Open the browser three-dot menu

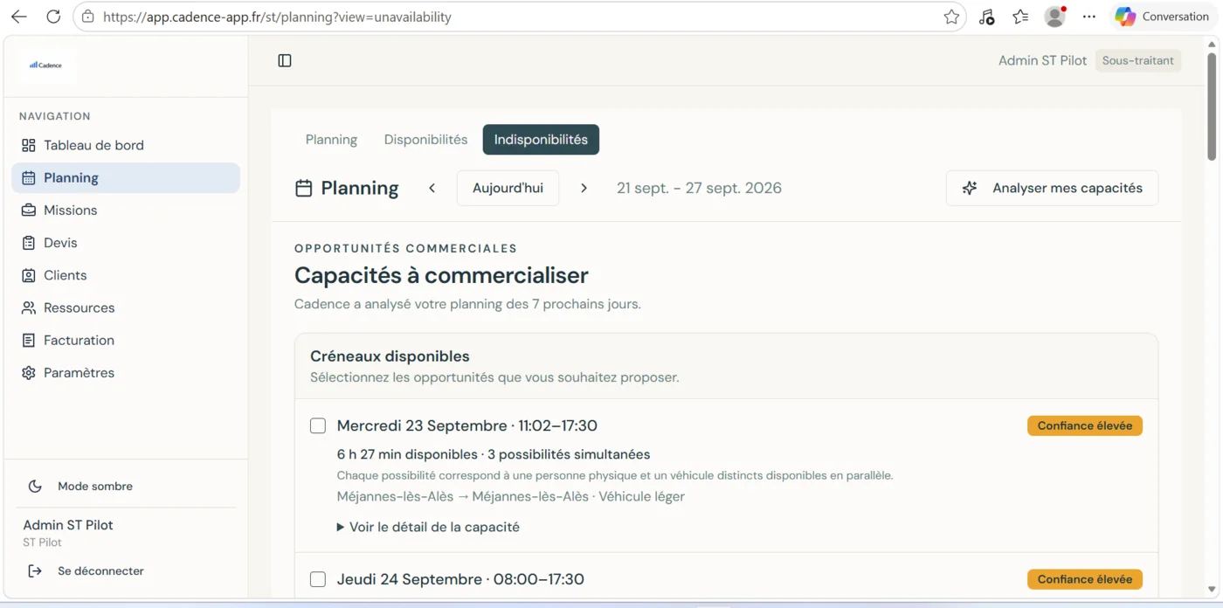(1088, 17)
